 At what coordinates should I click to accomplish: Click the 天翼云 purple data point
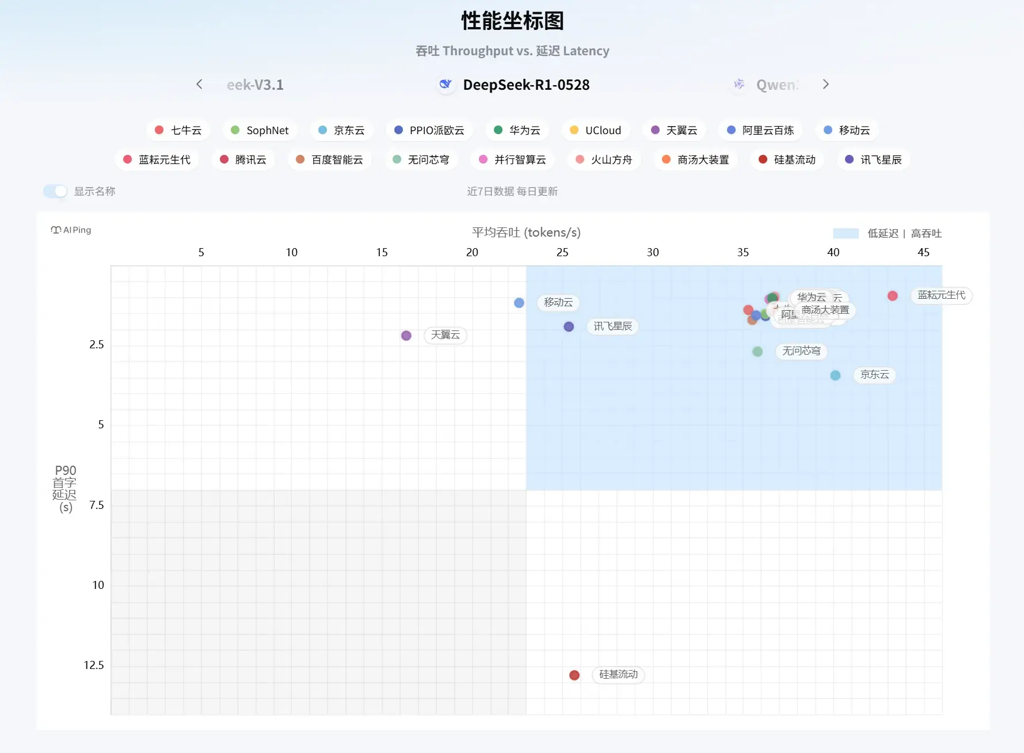coord(406,336)
